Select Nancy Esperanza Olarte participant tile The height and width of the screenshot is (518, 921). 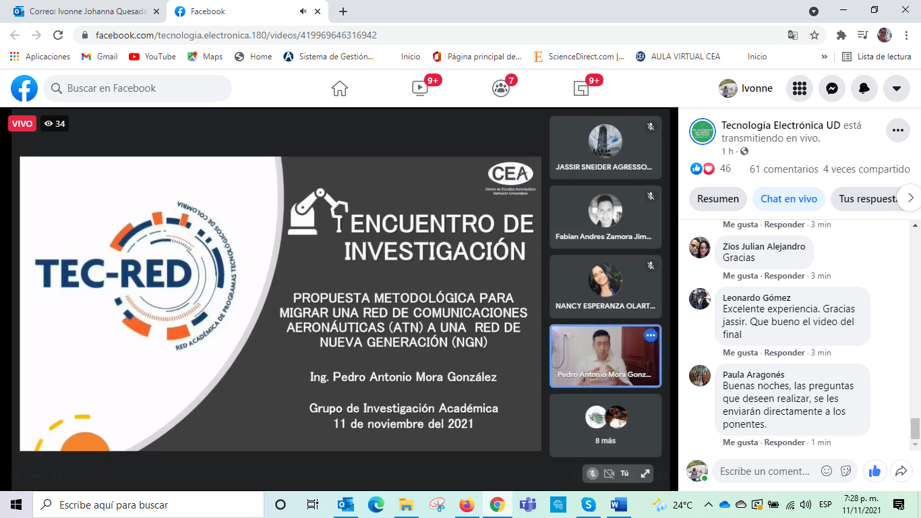[605, 286]
